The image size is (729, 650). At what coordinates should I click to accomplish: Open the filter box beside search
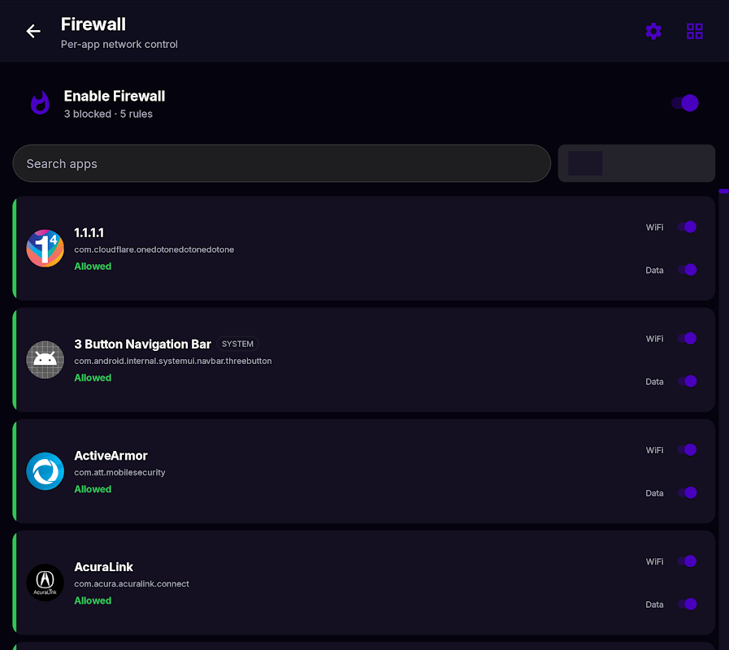click(x=636, y=163)
